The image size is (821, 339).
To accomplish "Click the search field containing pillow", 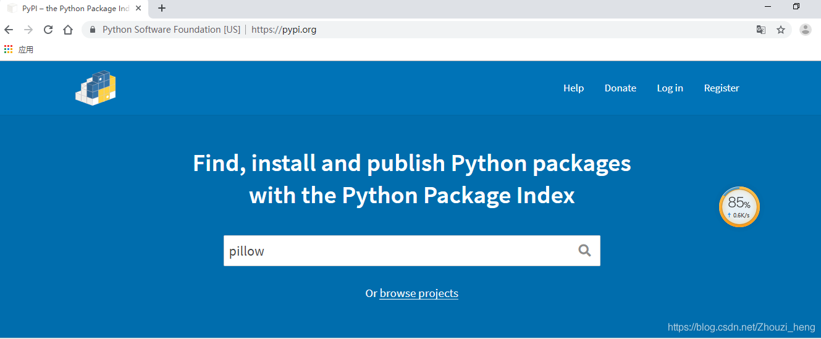I will (x=395, y=251).
